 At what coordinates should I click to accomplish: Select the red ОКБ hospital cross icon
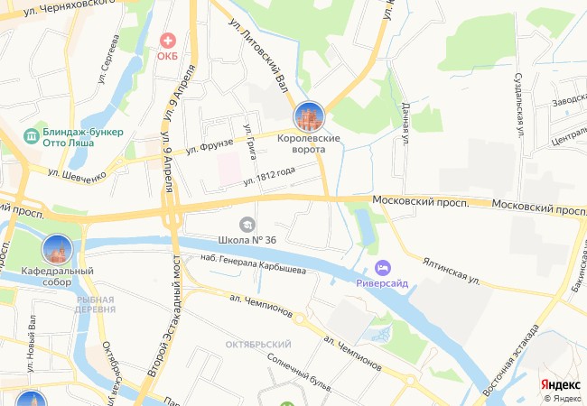[167, 41]
